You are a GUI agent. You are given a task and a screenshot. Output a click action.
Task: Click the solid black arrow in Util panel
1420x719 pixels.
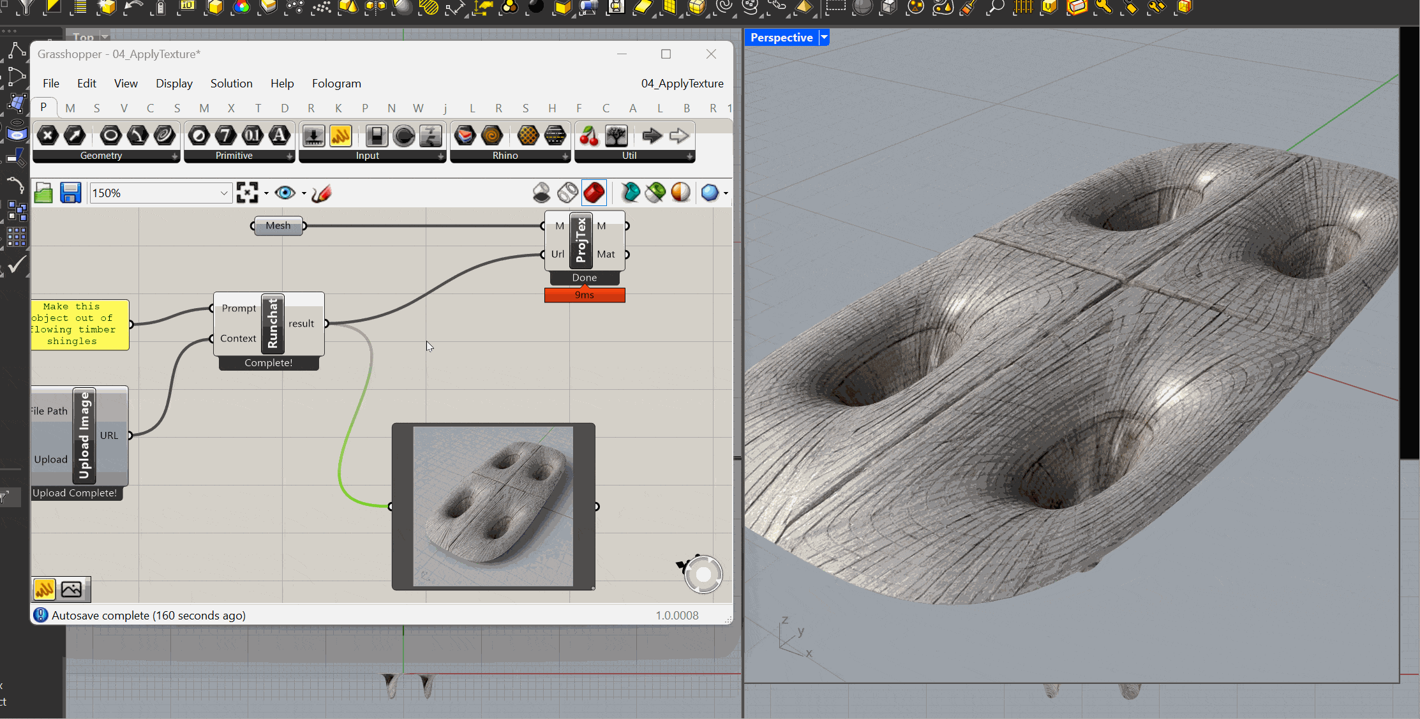652,136
